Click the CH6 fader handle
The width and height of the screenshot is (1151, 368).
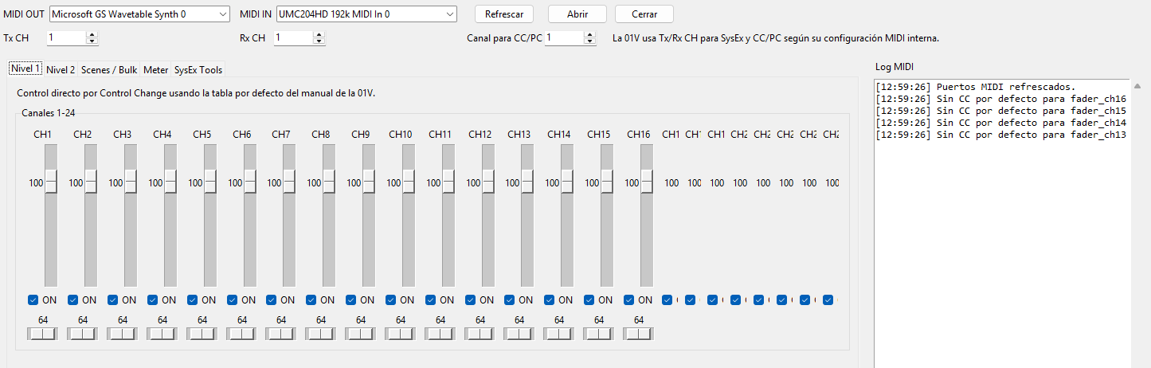point(250,182)
